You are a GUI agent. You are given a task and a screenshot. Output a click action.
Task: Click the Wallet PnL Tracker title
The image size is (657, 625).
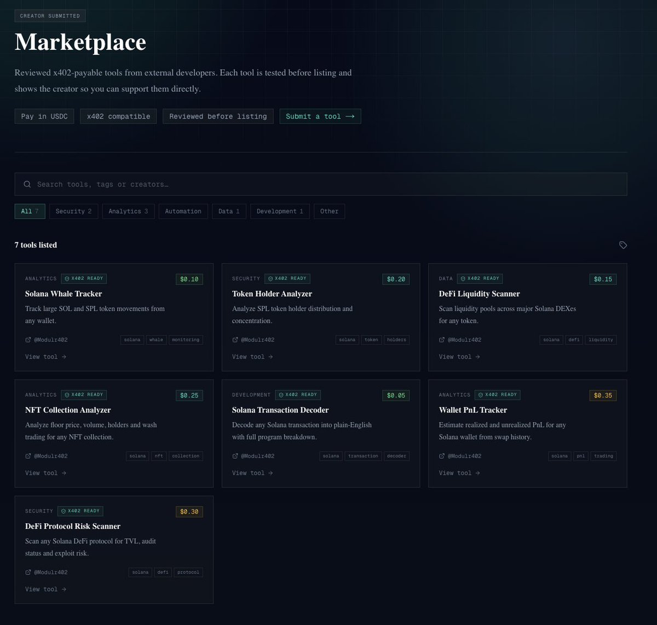473,410
